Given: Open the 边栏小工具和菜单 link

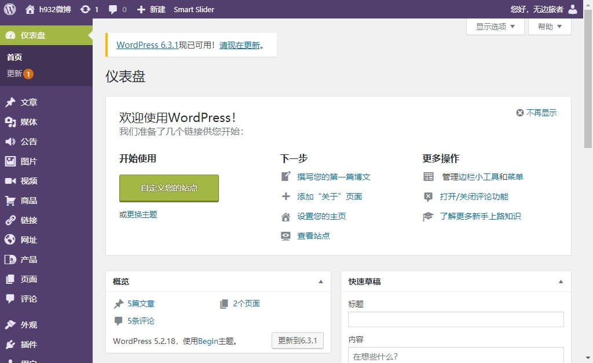Looking at the screenshot, I should tap(491, 177).
